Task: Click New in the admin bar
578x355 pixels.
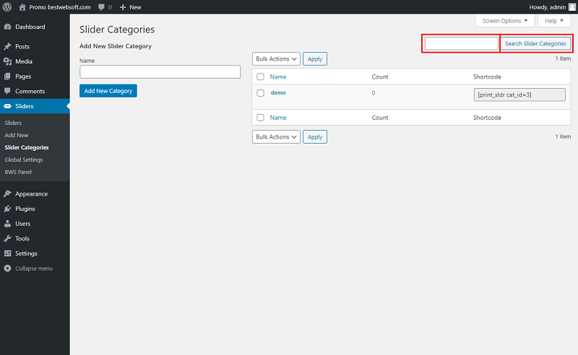Action: coord(135,7)
